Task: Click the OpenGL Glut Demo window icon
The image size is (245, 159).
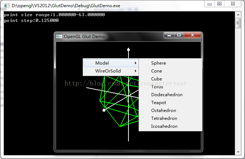Action: pyautogui.click(x=59, y=37)
